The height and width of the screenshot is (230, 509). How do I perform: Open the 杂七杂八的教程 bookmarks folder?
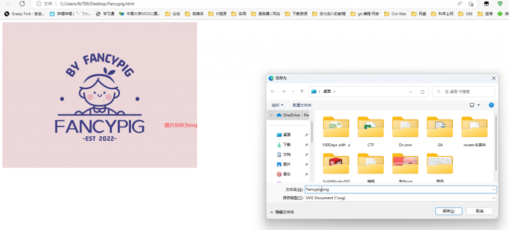329,13
